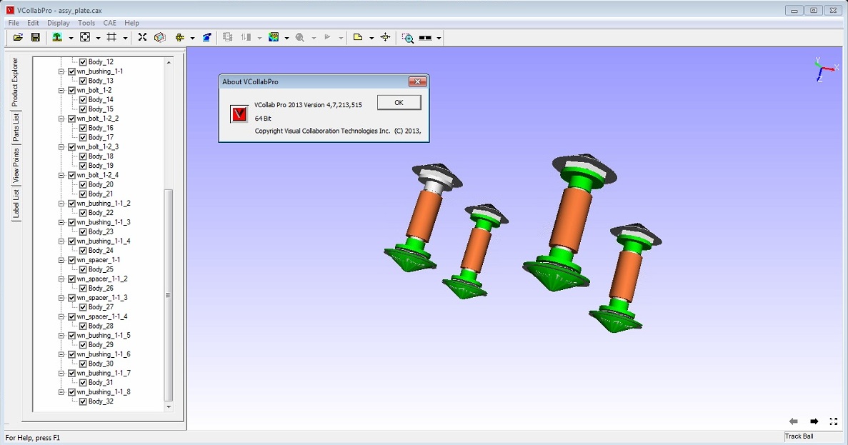This screenshot has height=445, width=848.
Task: Open the dropdown arrow beside the grid icon
Action: click(x=125, y=38)
